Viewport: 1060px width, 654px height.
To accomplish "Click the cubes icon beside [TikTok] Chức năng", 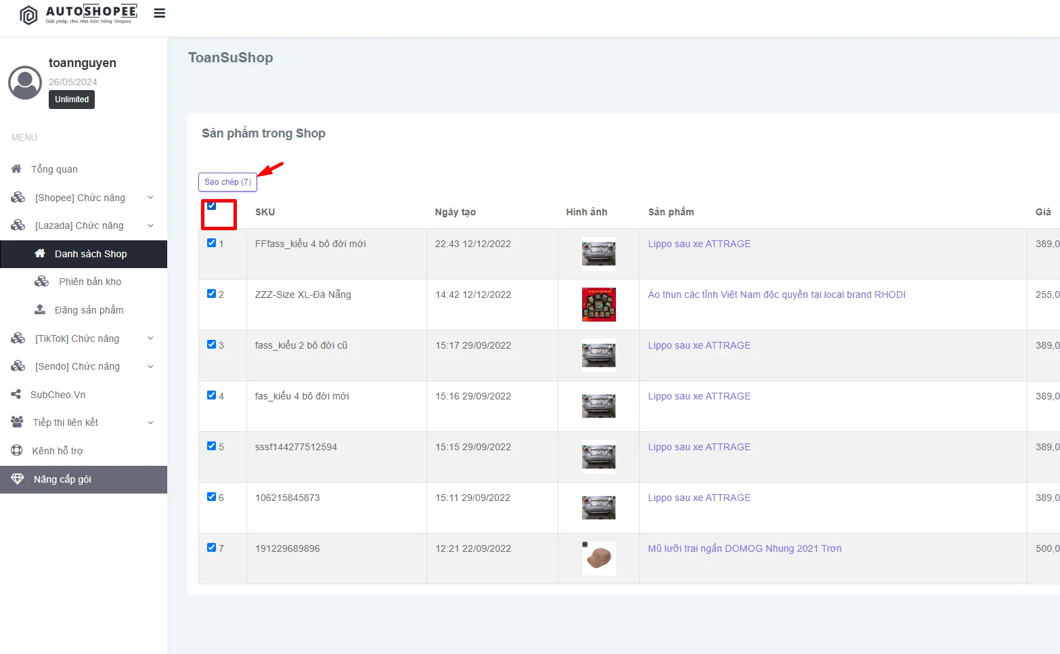I will pyautogui.click(x=18, y=339).
